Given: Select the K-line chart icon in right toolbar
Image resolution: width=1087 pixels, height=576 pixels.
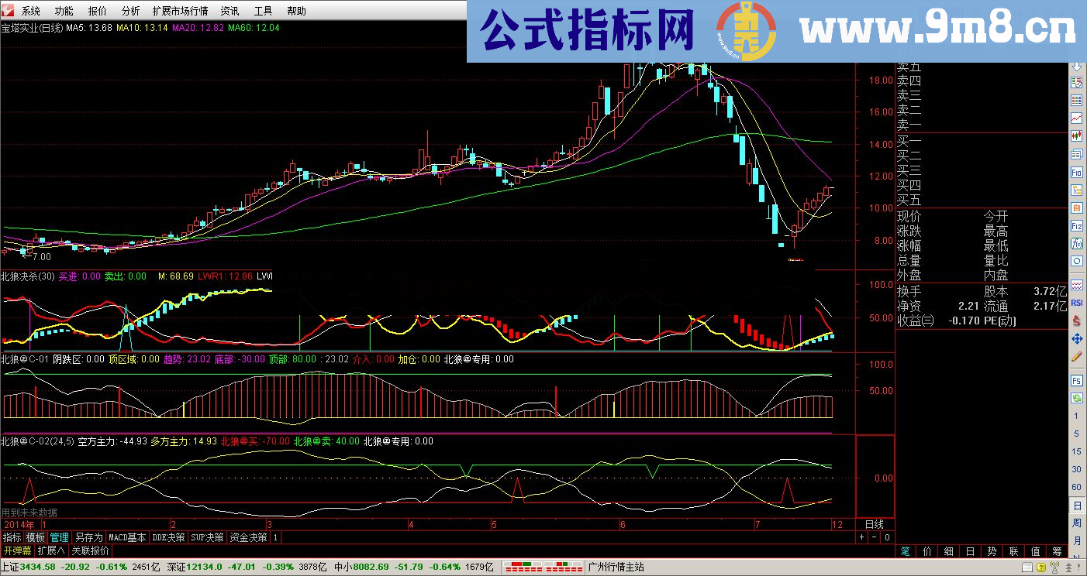Looking at the screenshot, I should (x=1076, y=134).
